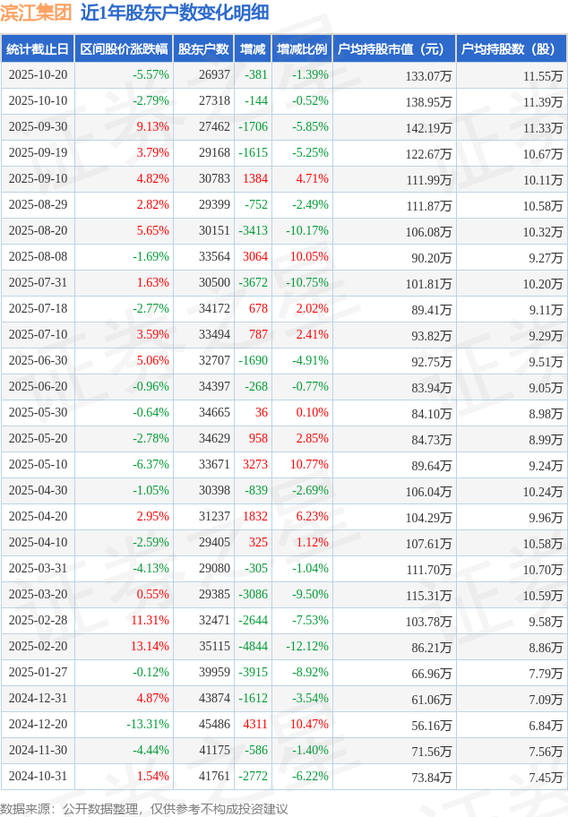
Task: Click the 11.55万 average shares cell
Action: (543, 75)
